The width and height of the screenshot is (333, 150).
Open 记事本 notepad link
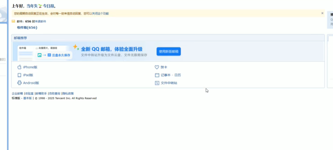click(x=166, y=75)
